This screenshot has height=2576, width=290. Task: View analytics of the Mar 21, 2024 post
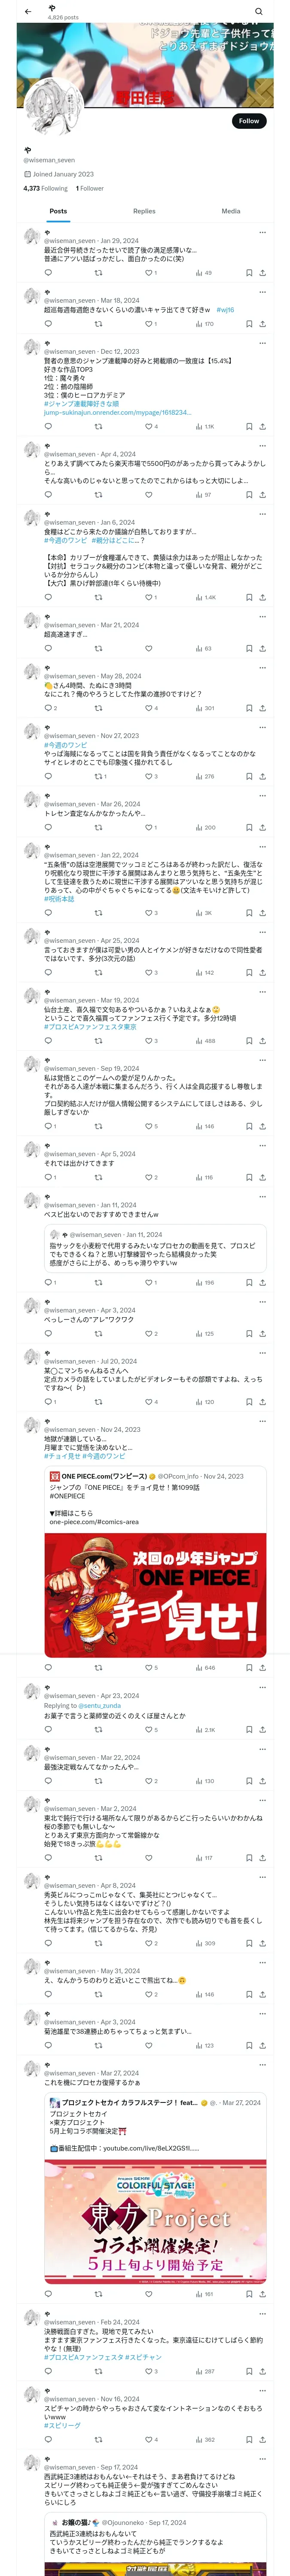coord(203,648)
